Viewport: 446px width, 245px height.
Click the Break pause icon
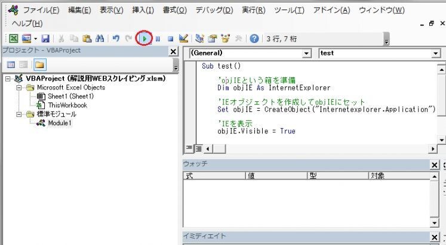tap(158, 39)
